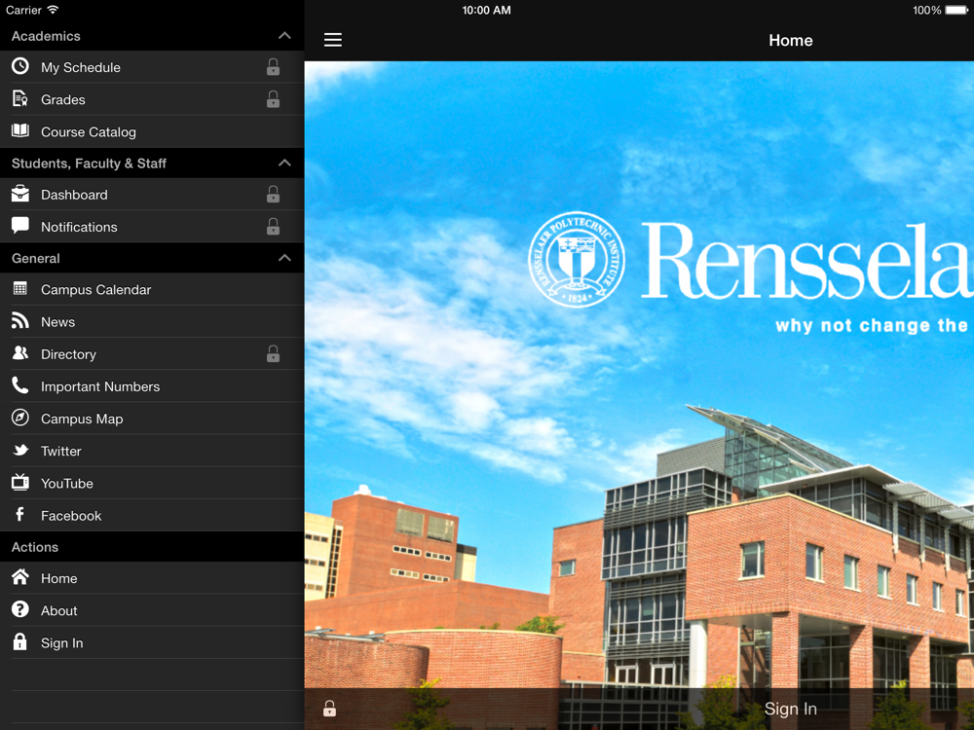Tap the Dashboard briefcase icon
Image resolution: width=974 pixels, height=730 pixels.
pyautogui.click(x=19, y=194)
